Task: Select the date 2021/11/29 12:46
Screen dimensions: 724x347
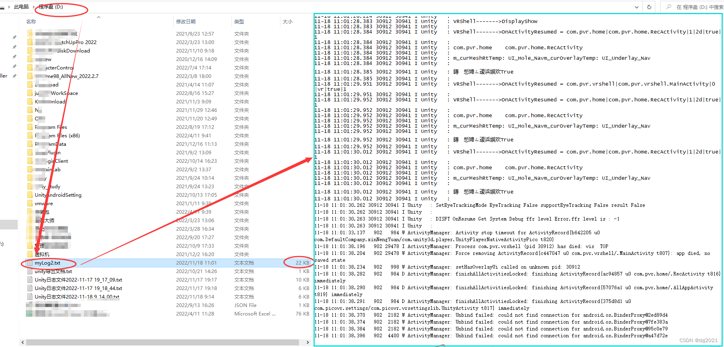Action: (x=196, y=110)
